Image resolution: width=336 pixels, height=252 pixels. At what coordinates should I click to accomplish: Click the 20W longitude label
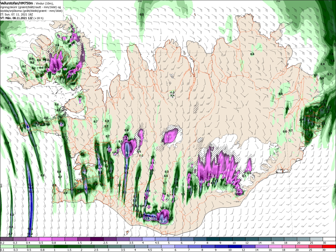click(x=140, y=1)
